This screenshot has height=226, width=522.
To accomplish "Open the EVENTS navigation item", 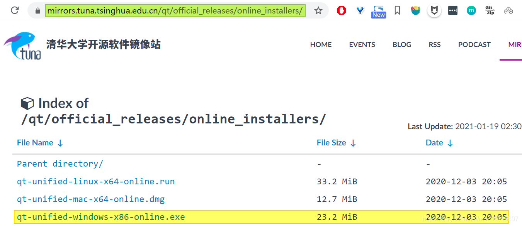I will pos(362,45).
